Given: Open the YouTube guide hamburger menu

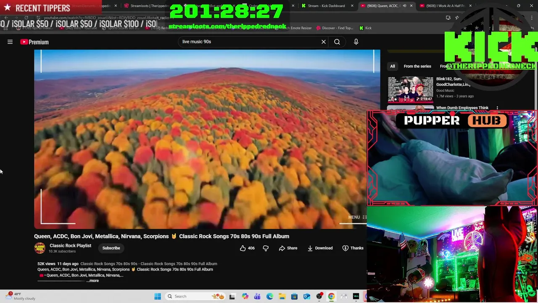Looking at the screenshot, I should pyautogui.click(x=10, y=42).
